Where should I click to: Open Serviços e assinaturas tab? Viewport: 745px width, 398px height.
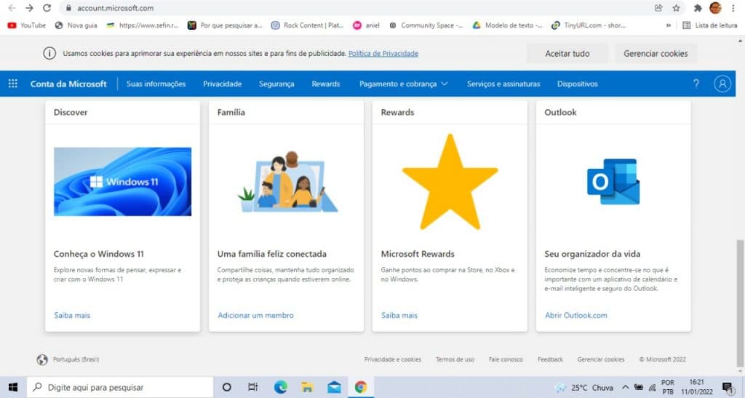(x=503, y=84)
